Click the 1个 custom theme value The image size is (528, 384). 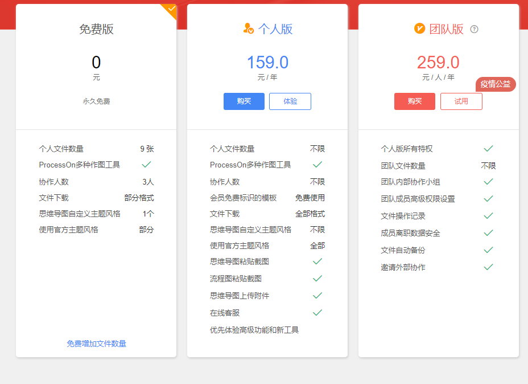point(148,214)
